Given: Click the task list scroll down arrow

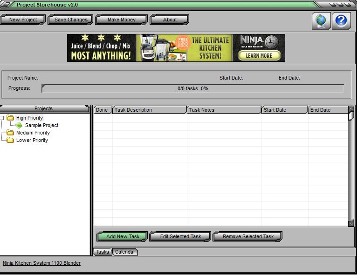Looking at the screenshot, I should click(351, 224).
